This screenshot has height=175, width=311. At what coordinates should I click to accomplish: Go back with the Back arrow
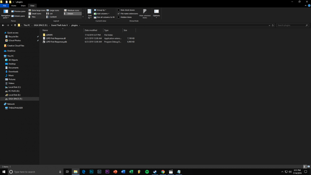click(x=3, y=25)
